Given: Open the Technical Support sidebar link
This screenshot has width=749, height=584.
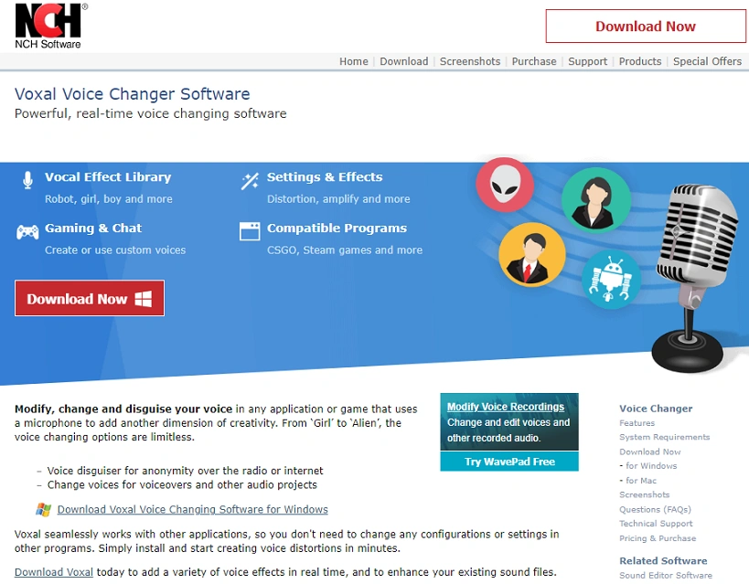Looking at the screenshot, I should pyautogui.click(x=656, y=524).
